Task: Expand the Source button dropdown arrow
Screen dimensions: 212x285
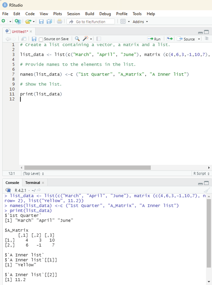Action: click(199, 39)
